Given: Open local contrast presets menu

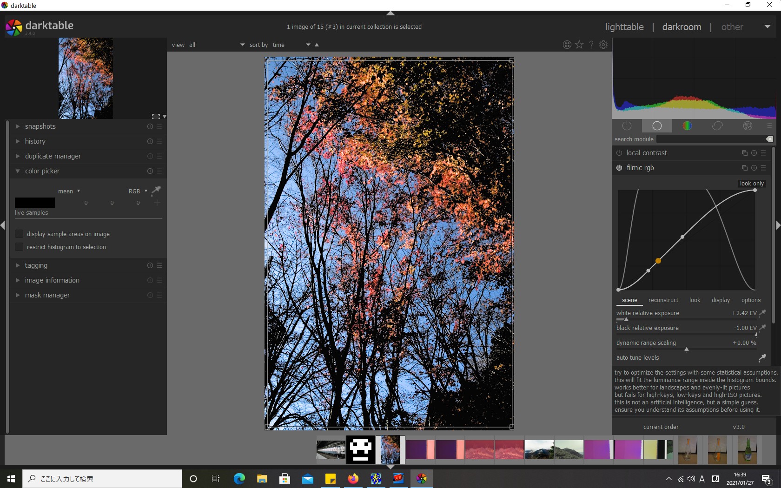Looking at the screenshot, I should click(x=763, y=153).
